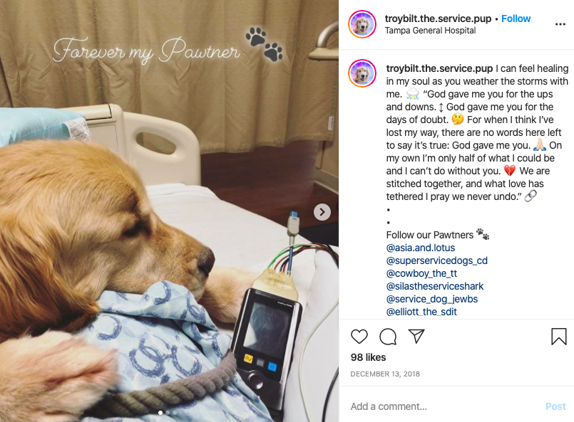
Task: Follow troybilt.the.service.pup
Action: pyautogui.click(x=516, y=19)
